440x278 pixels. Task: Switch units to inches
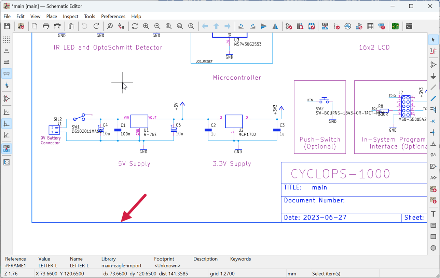coord(6,51)
